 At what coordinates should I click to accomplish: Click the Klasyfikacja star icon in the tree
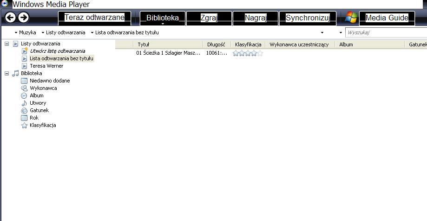[x=24, y=126]
